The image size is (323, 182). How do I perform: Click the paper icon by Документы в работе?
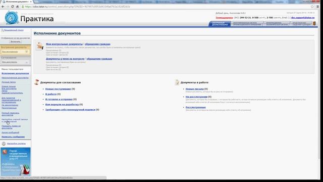point(177,82)
